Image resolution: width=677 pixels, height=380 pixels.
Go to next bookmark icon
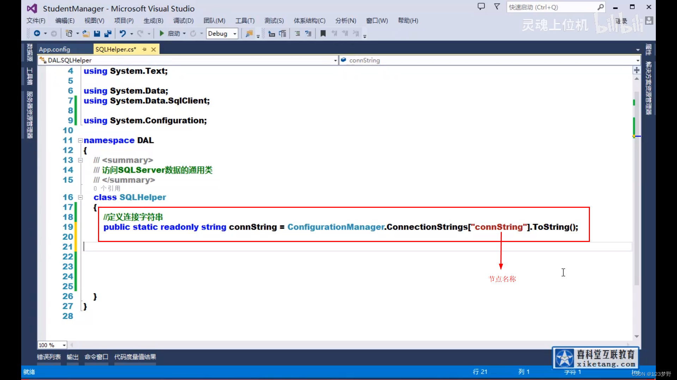point(345,33)
